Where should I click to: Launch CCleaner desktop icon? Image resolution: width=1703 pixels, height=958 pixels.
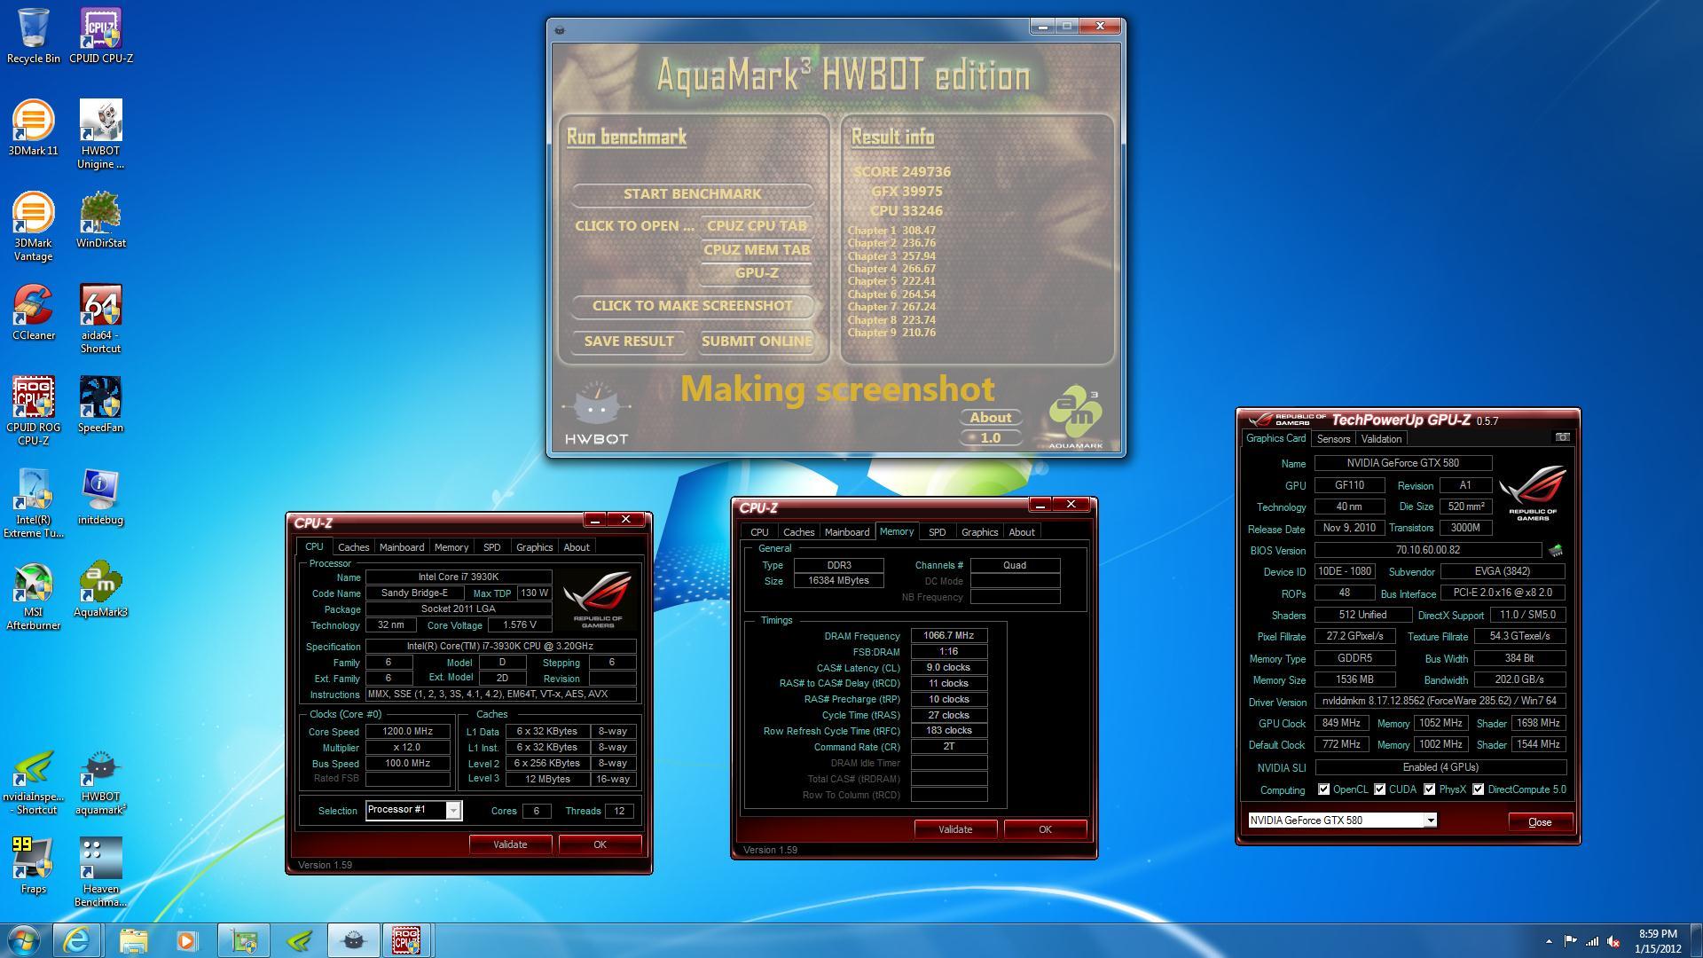[34, 312]
